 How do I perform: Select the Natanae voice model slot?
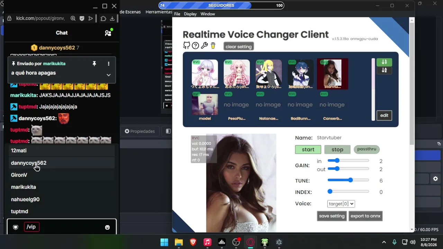[x=268, y=106]
